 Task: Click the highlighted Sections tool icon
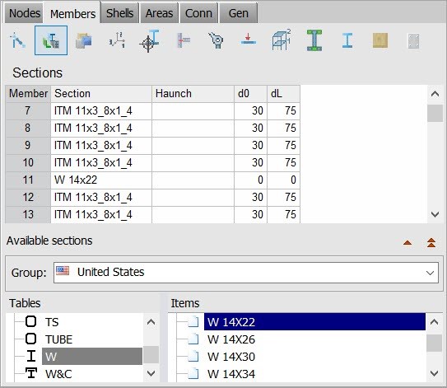pos(51,40)
